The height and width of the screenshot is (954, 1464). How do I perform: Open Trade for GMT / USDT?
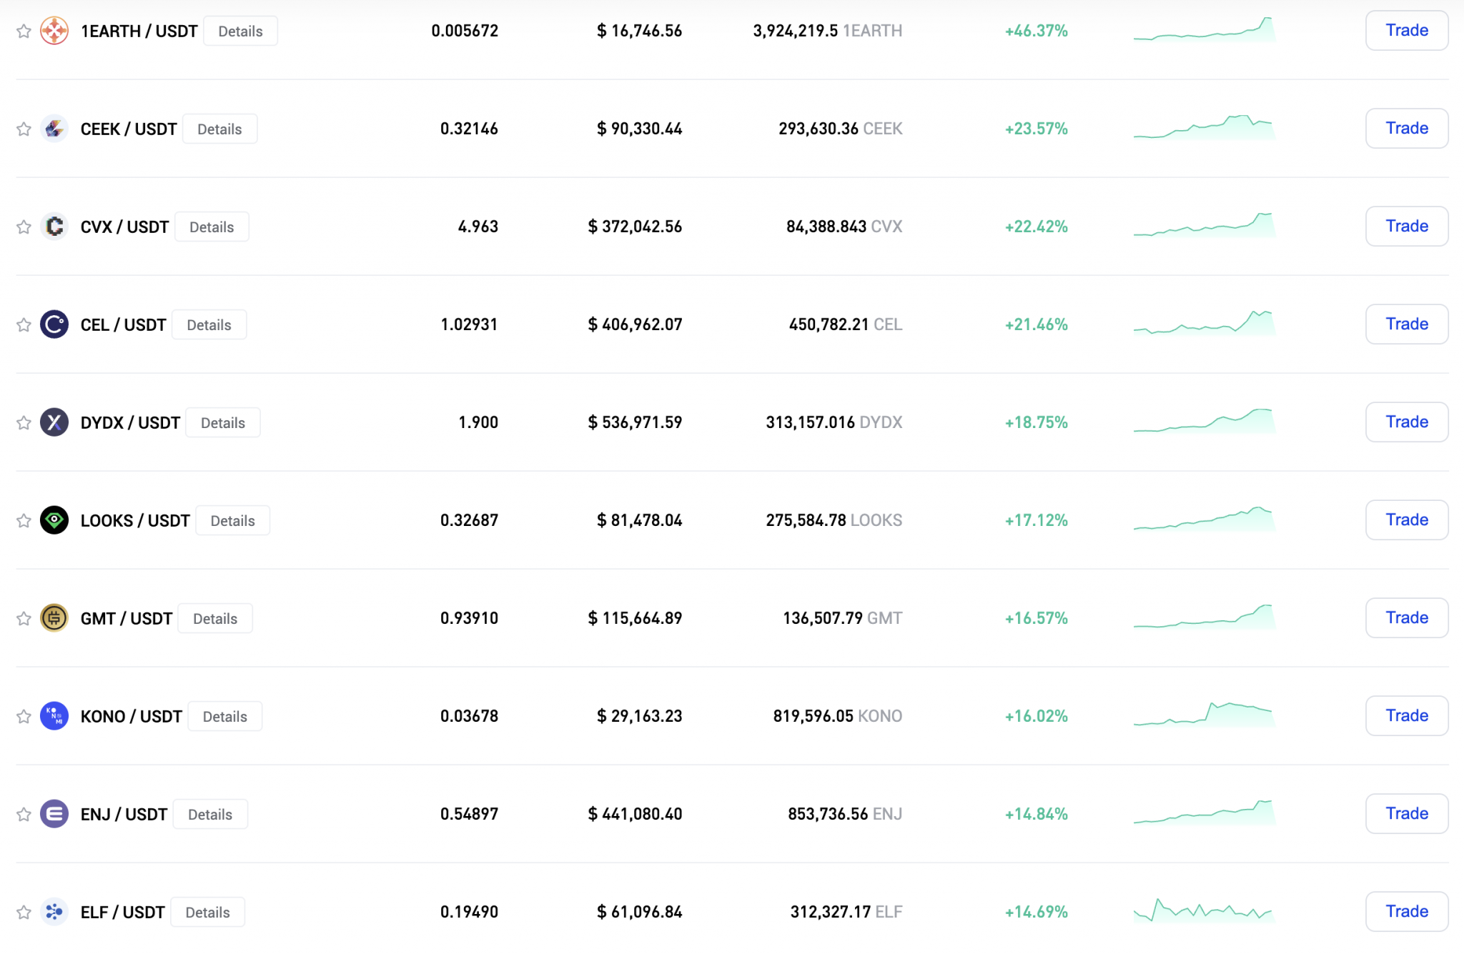[1407, 618]
